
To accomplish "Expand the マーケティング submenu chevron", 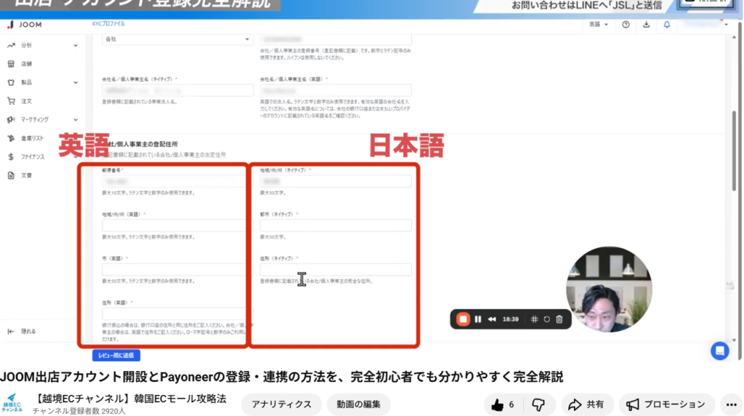I will pos(76,119).
